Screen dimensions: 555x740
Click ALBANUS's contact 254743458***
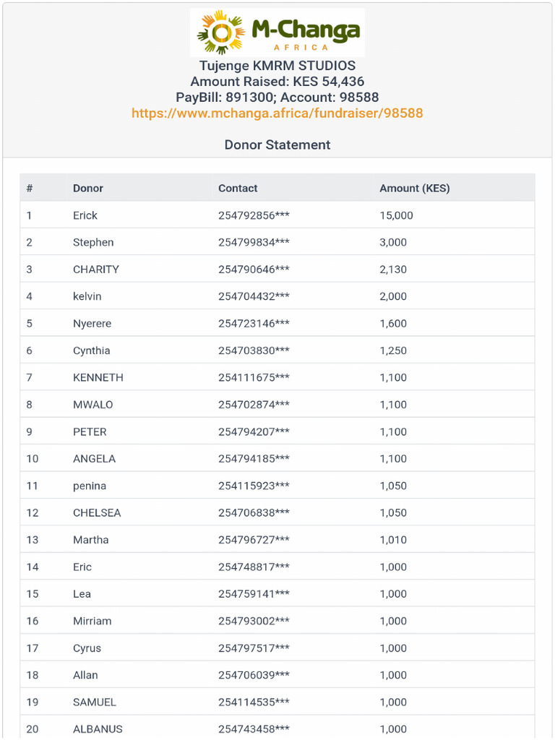(254, 729)
